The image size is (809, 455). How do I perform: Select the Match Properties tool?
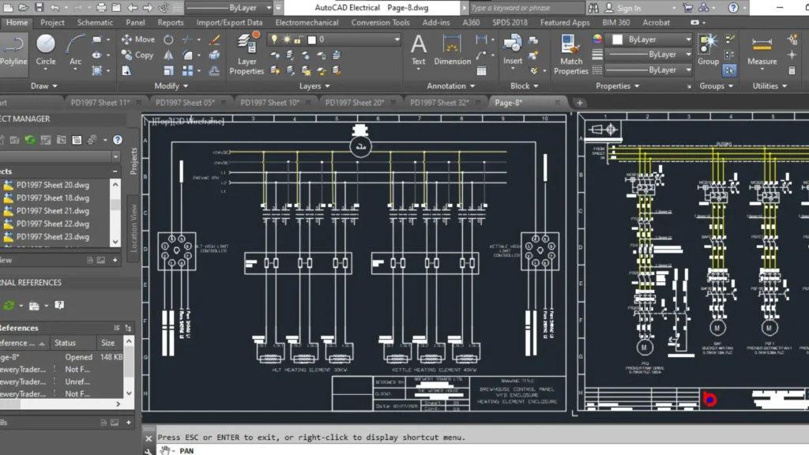(x=571, y=55)
